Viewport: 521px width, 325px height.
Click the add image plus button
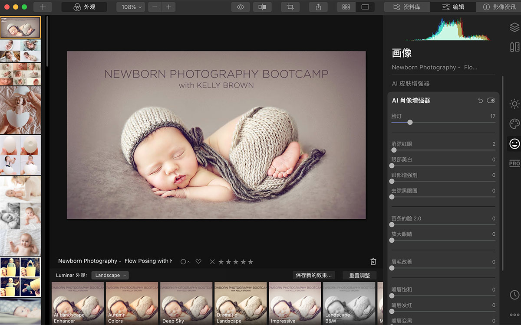coord(43,7)
